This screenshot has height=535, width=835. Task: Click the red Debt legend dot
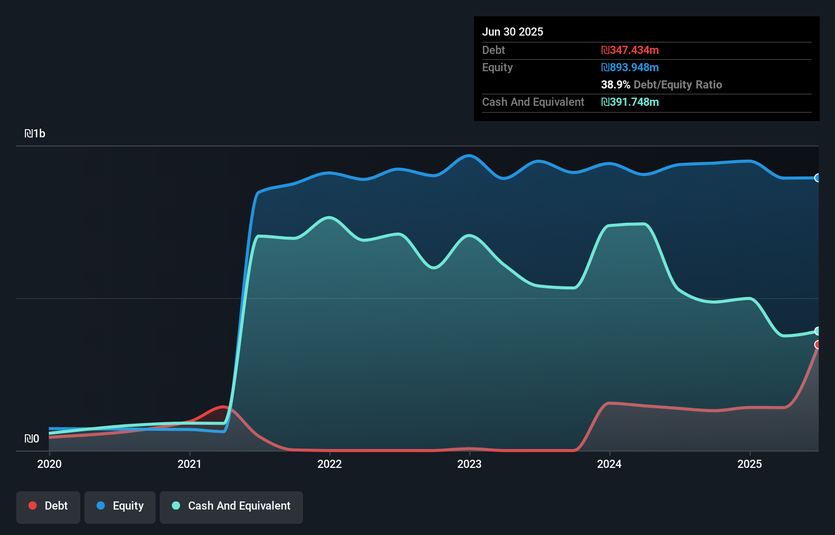(x=33, y=506)
